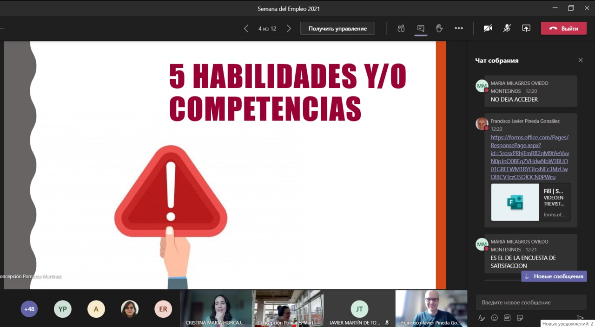Show the +48 additional participants
Screen dimensions: 595x327
29,309
